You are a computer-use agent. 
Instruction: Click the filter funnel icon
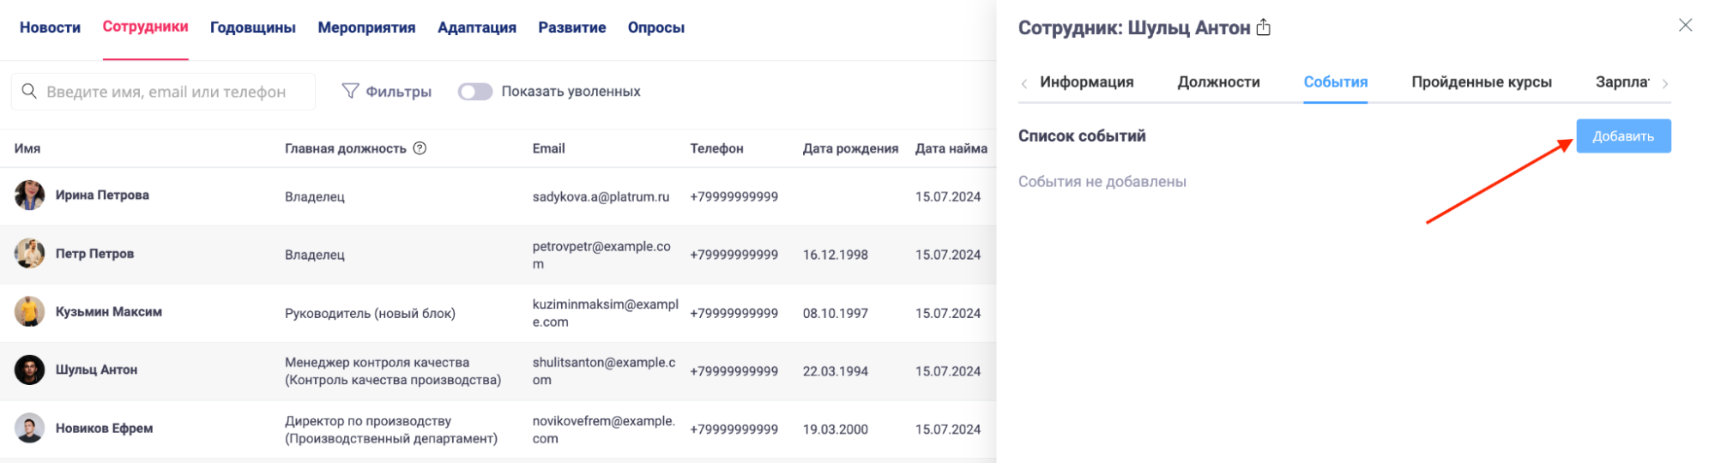pos(350,91)
